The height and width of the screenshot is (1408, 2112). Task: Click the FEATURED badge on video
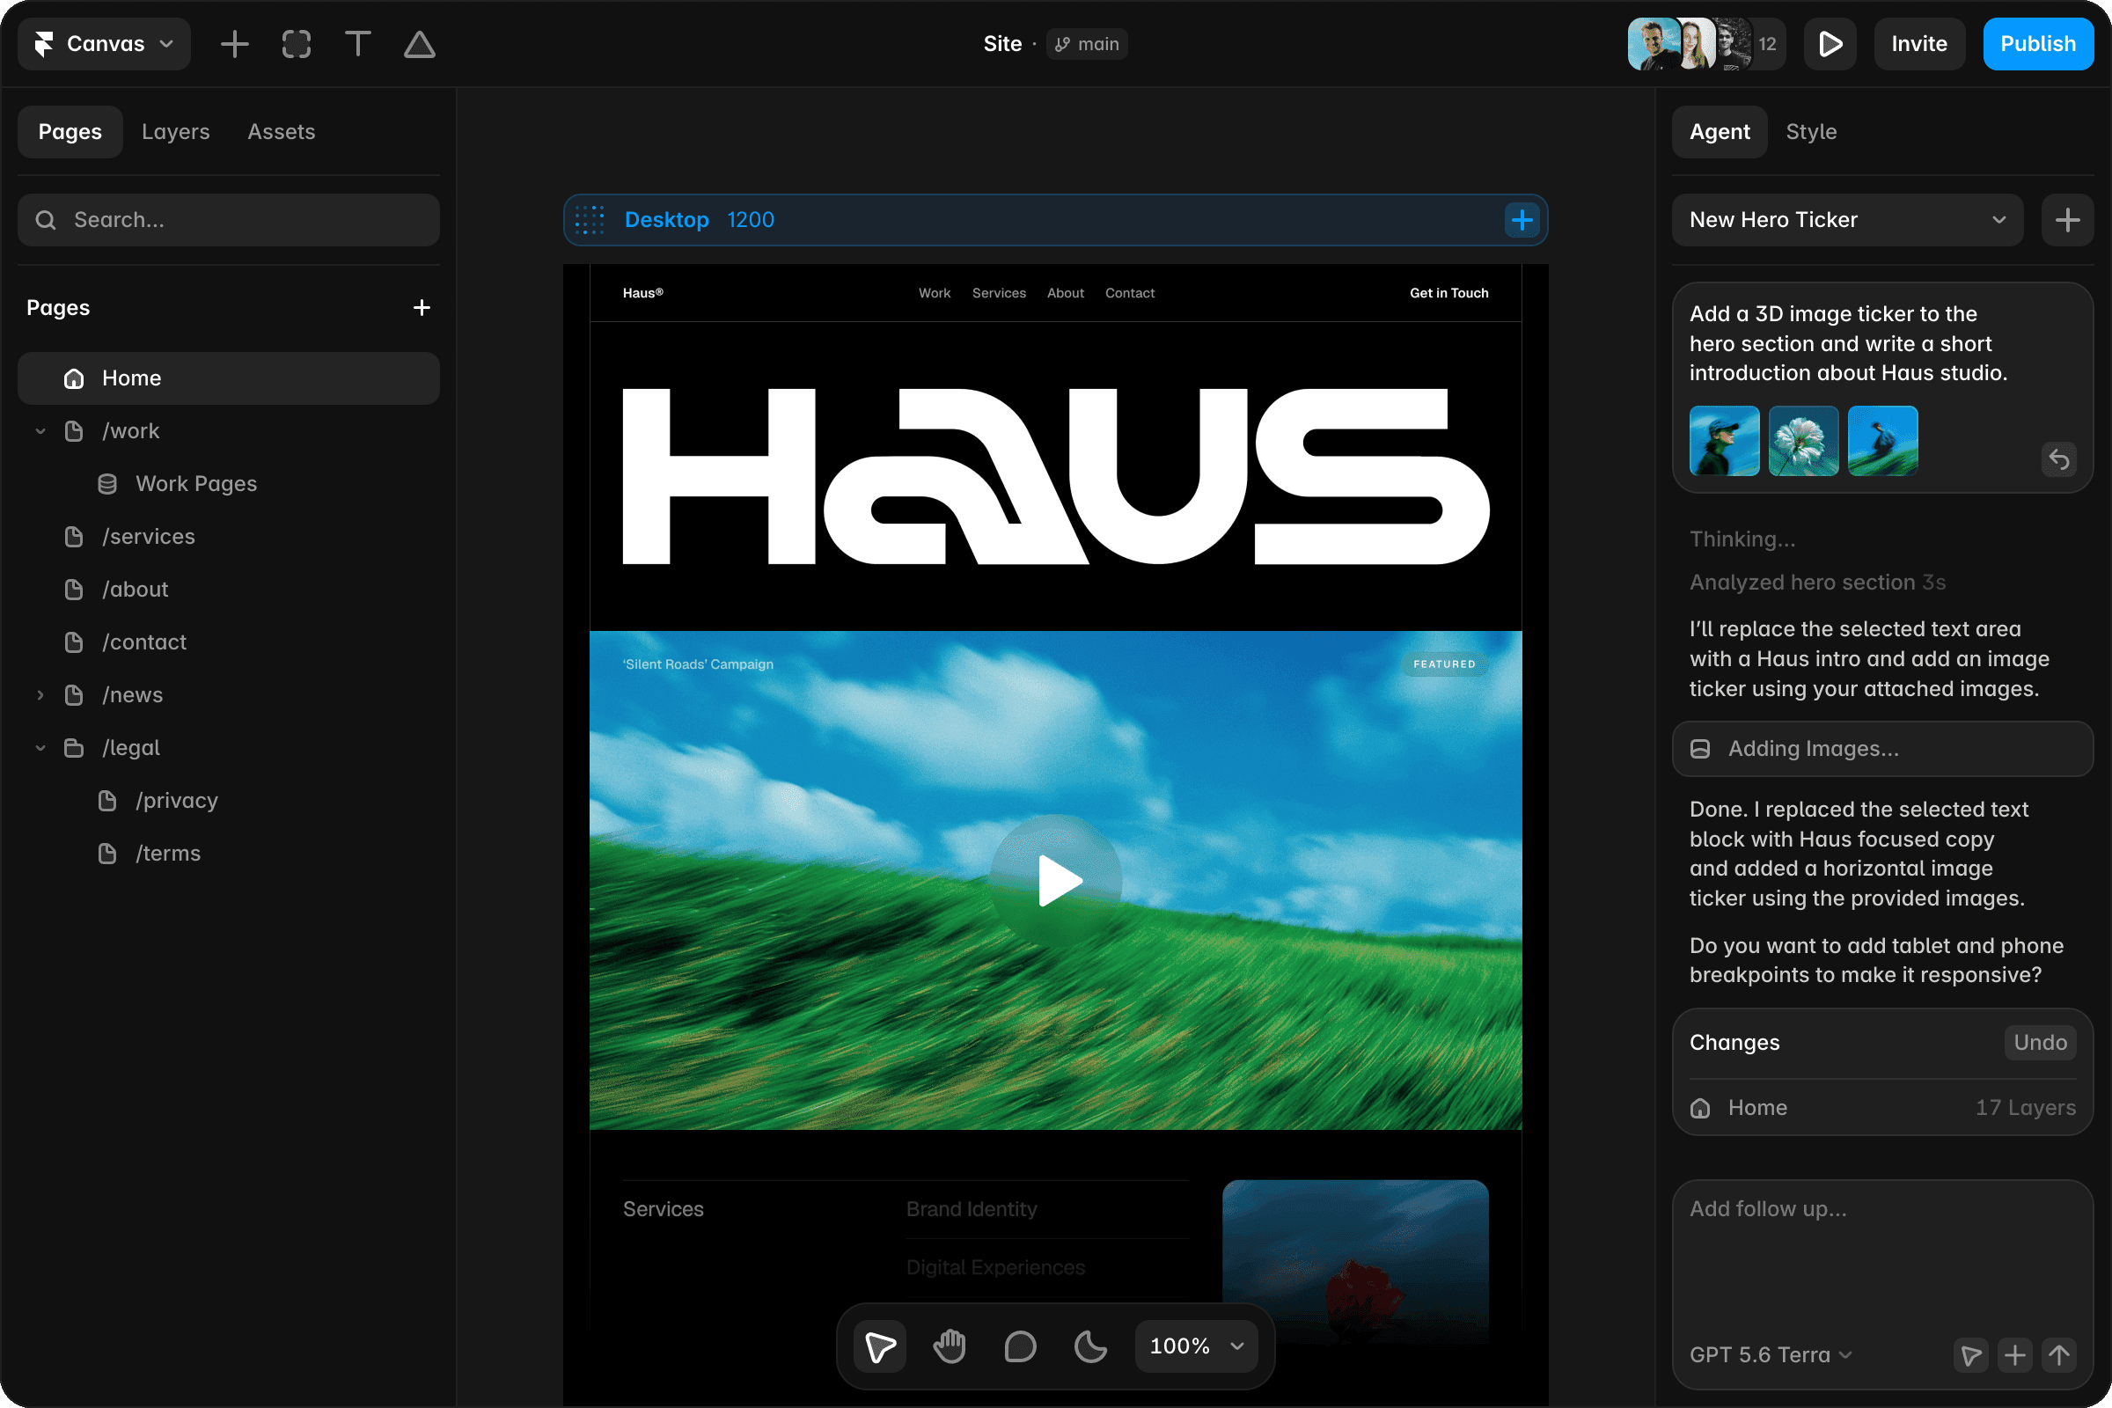[1444, 664]
